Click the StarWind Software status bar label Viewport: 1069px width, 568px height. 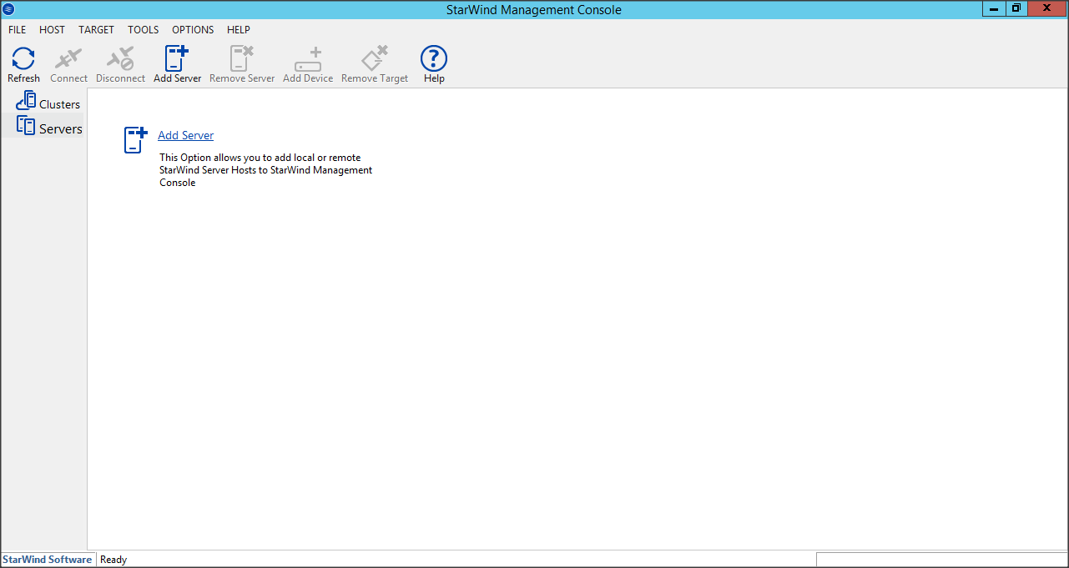pyautogui.click(x=48, y=560)
